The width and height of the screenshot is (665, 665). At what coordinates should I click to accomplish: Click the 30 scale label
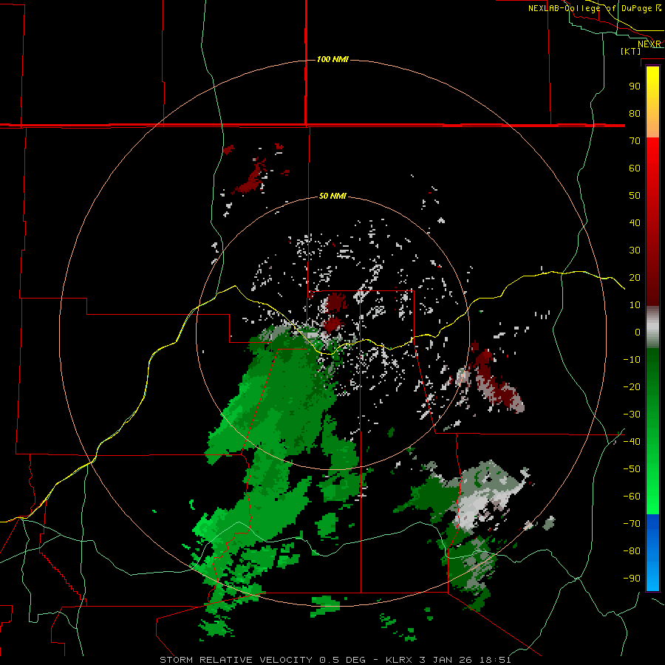[635, 250]
